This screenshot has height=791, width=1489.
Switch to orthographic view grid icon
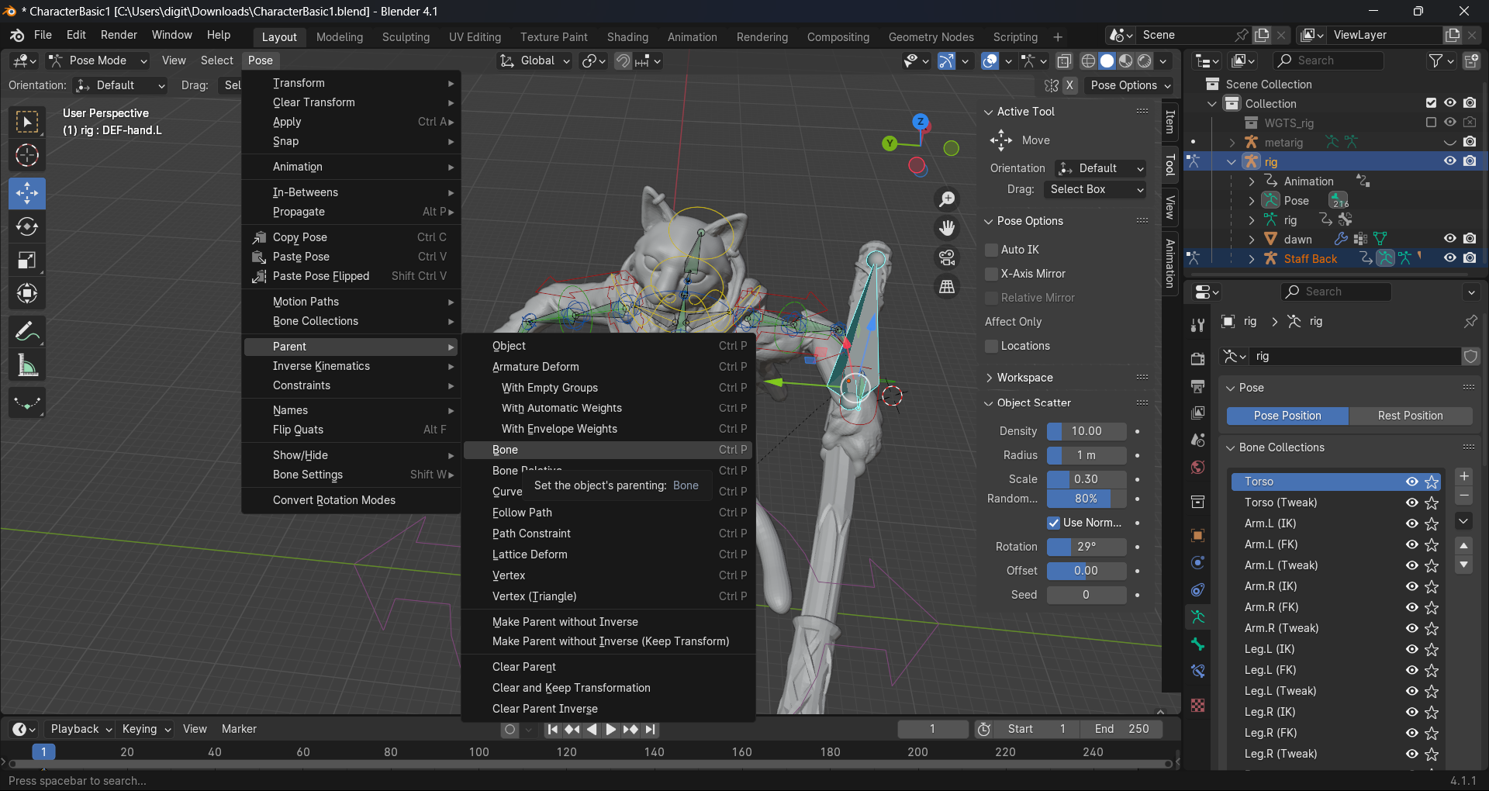pos(947,287)
